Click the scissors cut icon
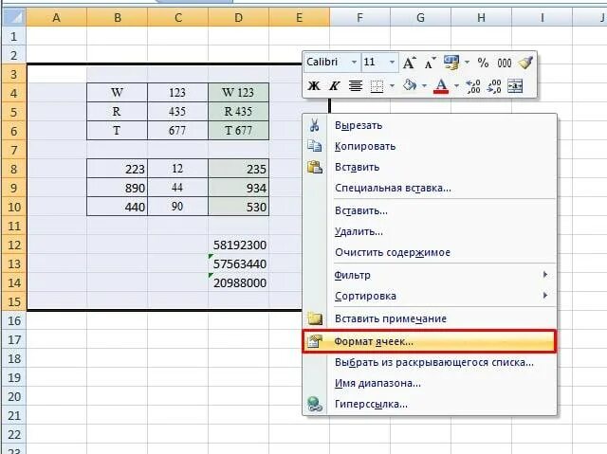The height and width of the screenshot is (454, 607). click(314, 125)
